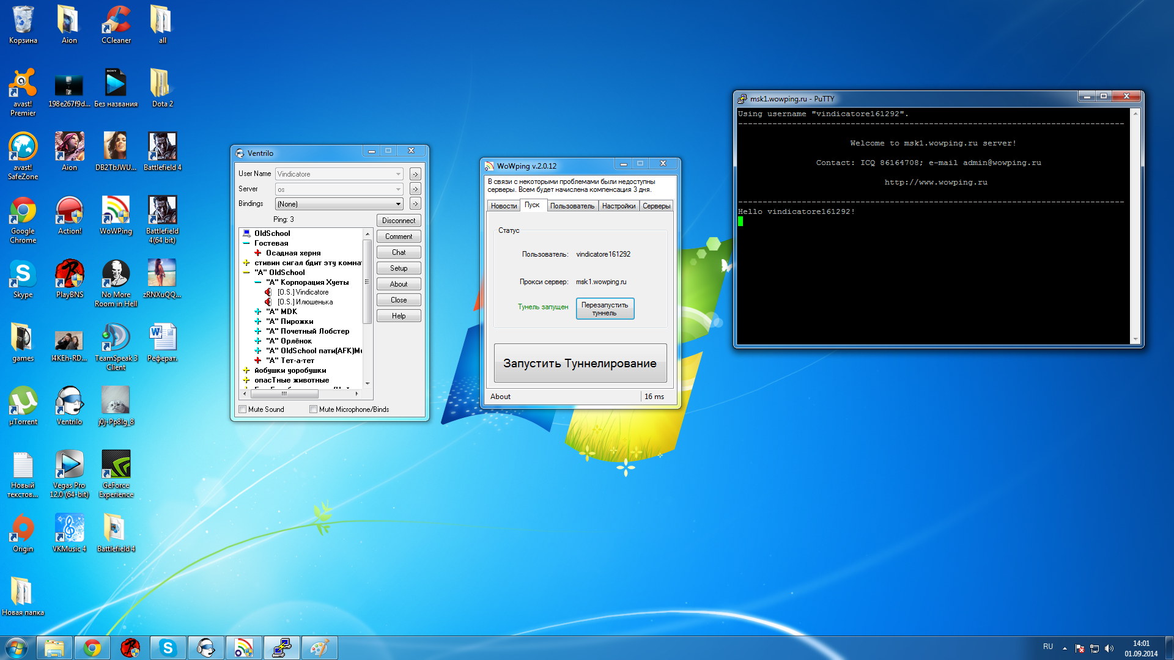The height and width of the screenshot is (660, 1174).
Task: Open the GeForce Experience shortcut
Action: [x=116, y=466]
